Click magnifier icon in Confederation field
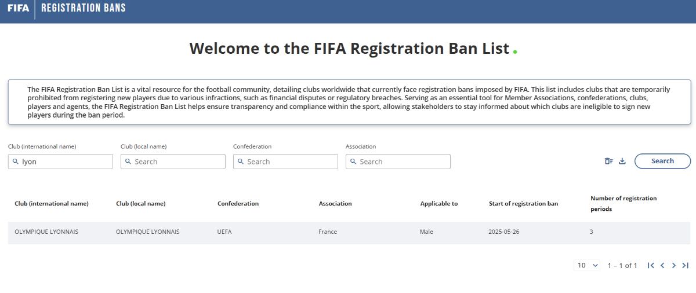This screenshot has width=696, height=293. coord(241,162)
